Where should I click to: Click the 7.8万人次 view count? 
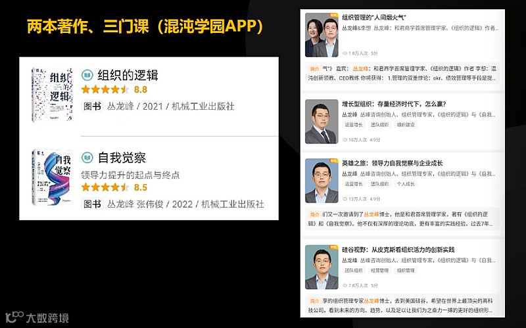[x=358, y=285]
